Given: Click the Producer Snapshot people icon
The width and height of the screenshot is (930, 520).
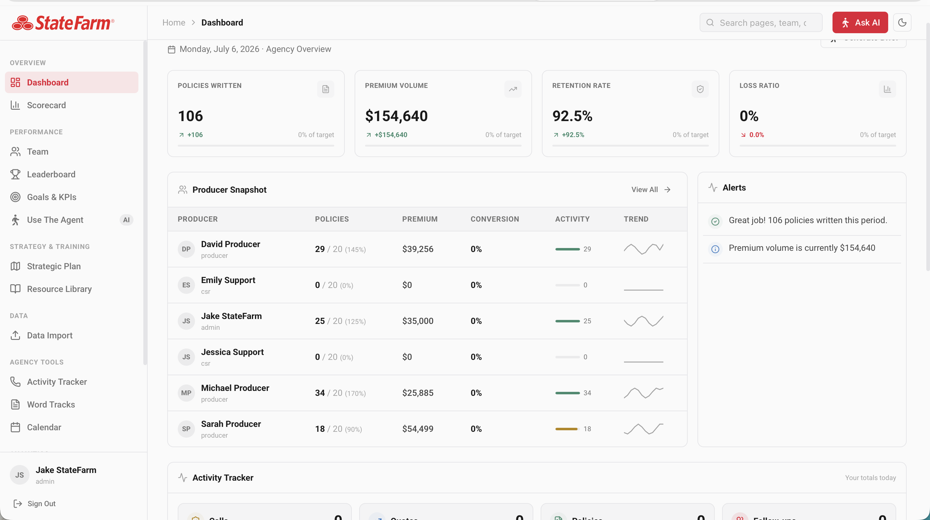Looking at the screenshot, I should [x=183, y=189].
